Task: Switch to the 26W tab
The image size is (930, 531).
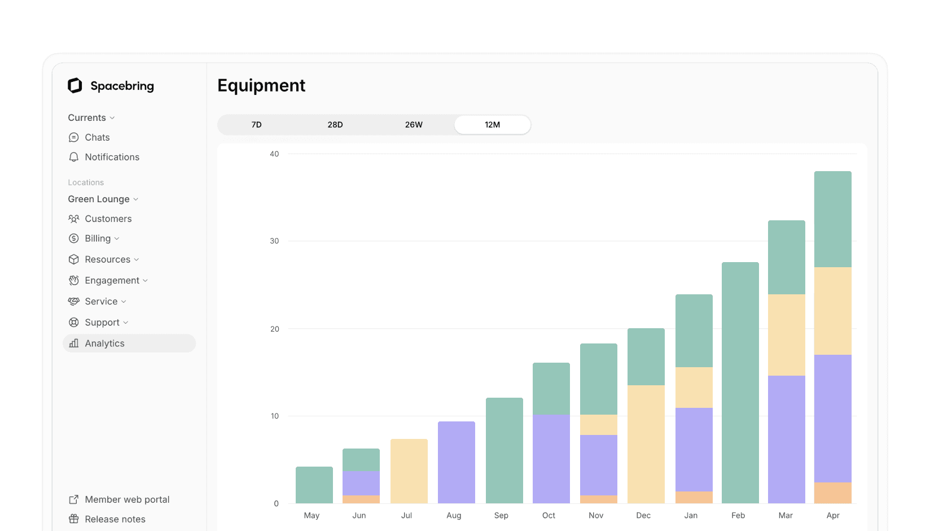Action: (x=414, y=124)
